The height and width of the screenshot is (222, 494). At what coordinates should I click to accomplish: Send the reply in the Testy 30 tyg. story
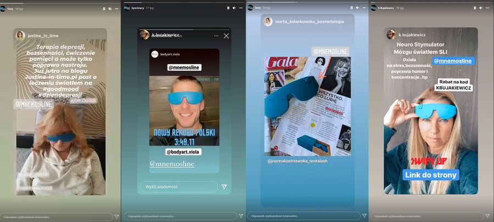click(x=364, y=216)
